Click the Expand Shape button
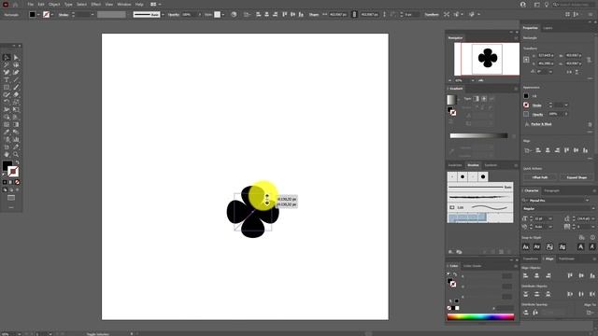 (x=577, y=177)
